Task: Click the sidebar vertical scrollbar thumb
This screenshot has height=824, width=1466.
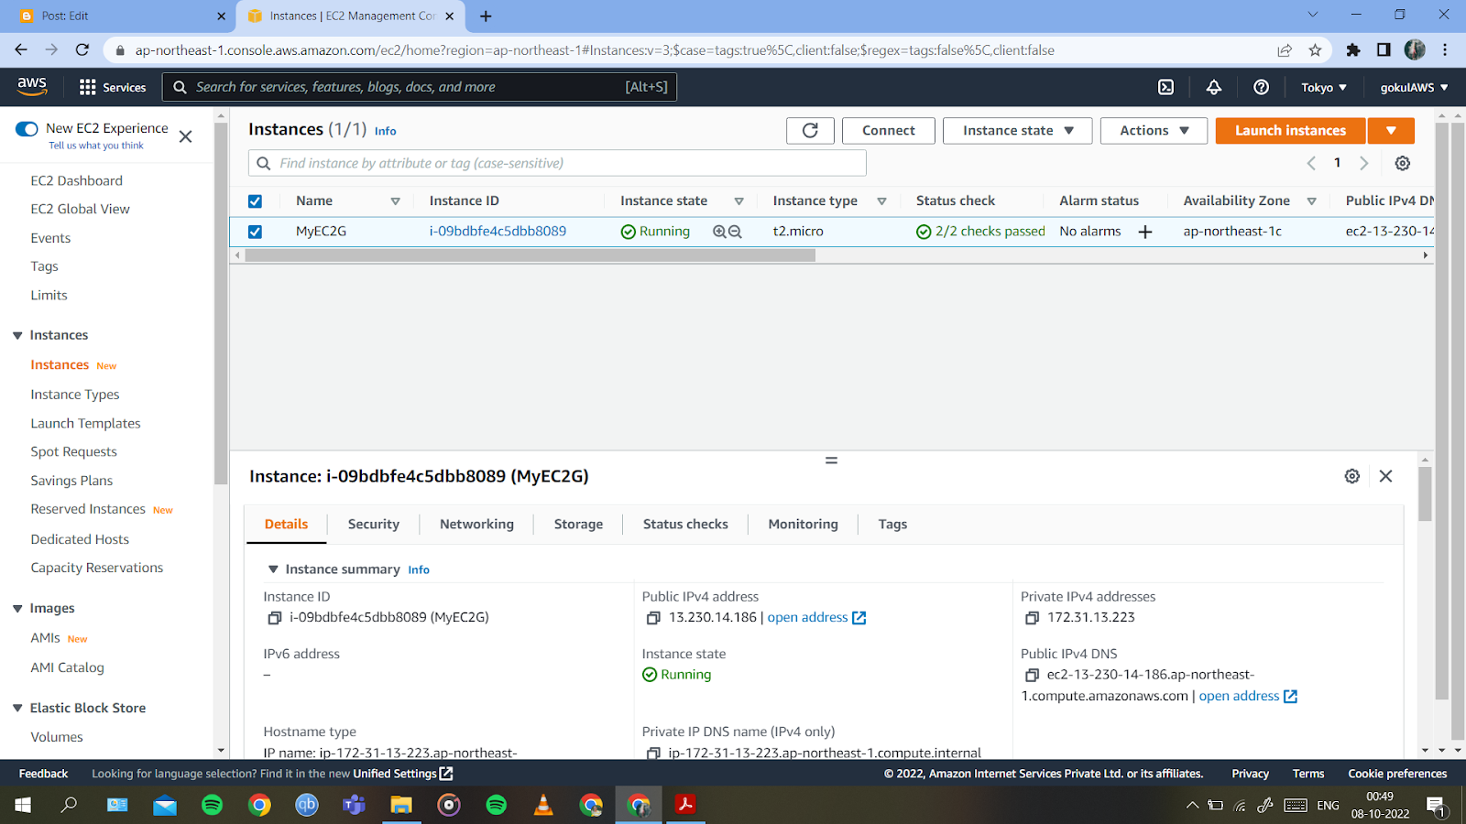Action: click(x=221, y=302)
